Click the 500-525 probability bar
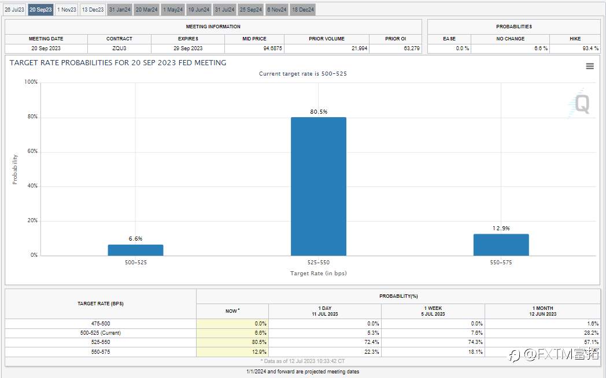 point(136,250)
